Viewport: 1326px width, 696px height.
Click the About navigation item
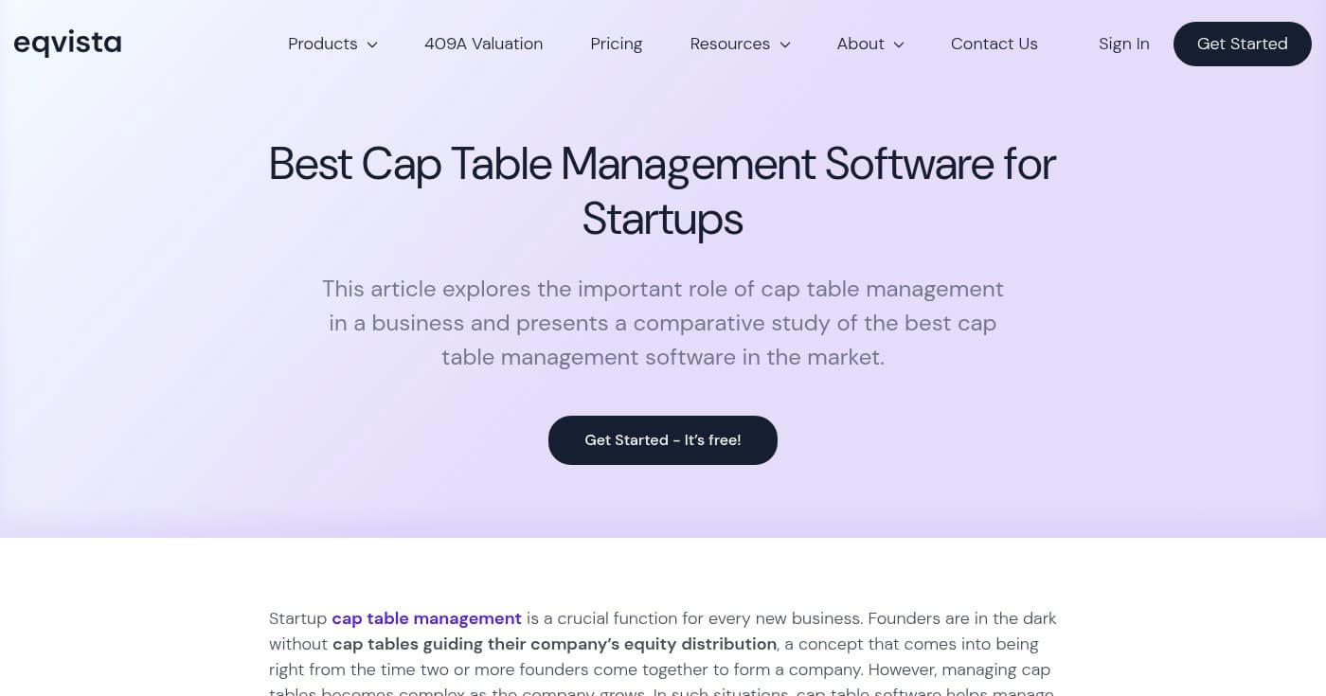(860, 44)
